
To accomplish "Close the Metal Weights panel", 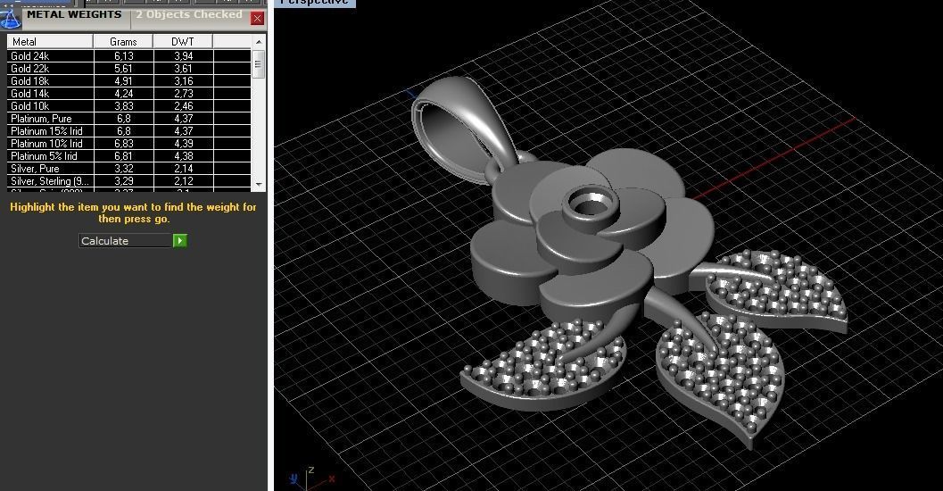I will [258, 18].
